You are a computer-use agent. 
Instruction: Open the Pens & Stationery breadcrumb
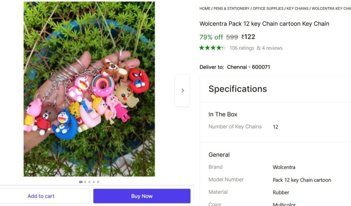(231, 8)
